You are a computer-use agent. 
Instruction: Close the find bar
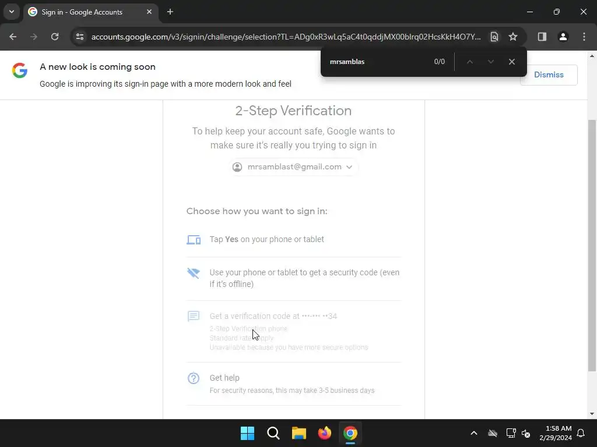tap(512, 62)
